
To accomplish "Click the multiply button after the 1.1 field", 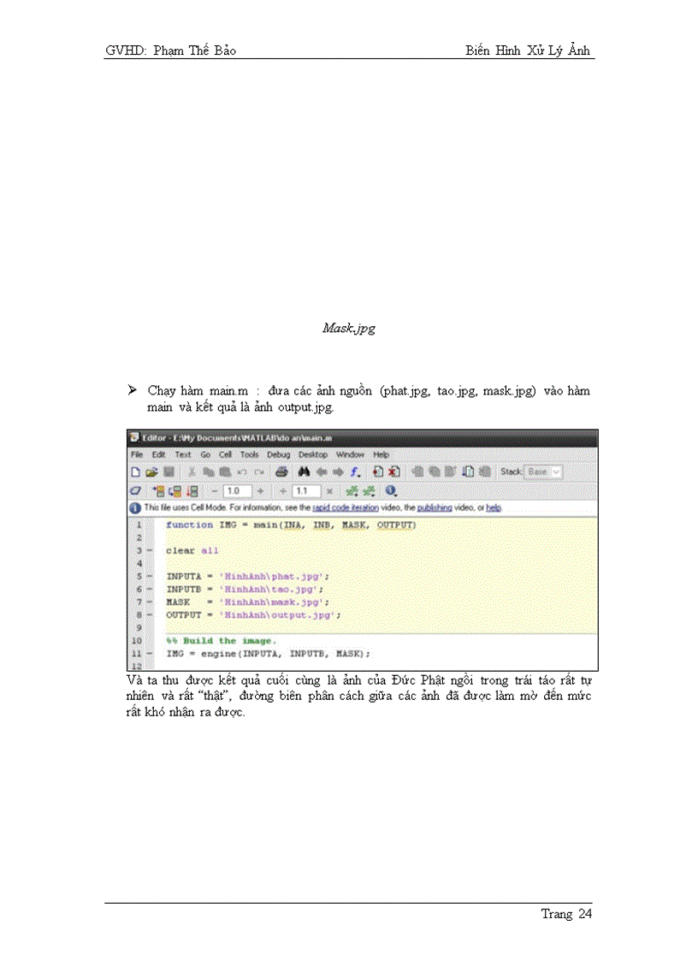I will [x=329, y=491].
